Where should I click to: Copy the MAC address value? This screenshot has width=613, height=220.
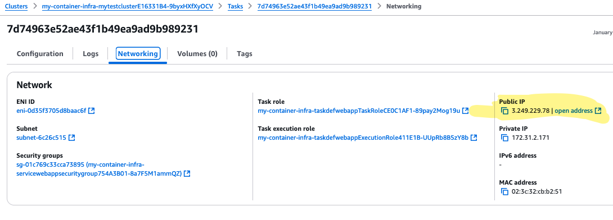(504, 191)
